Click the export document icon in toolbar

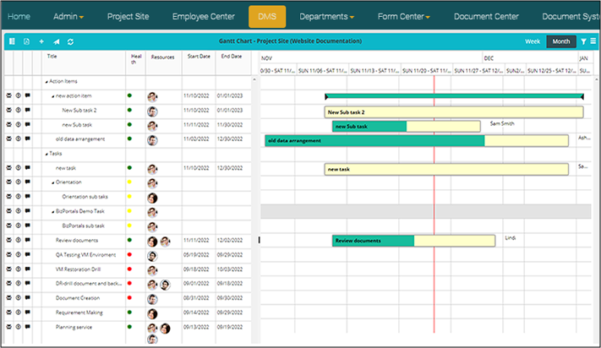point(26,41)
